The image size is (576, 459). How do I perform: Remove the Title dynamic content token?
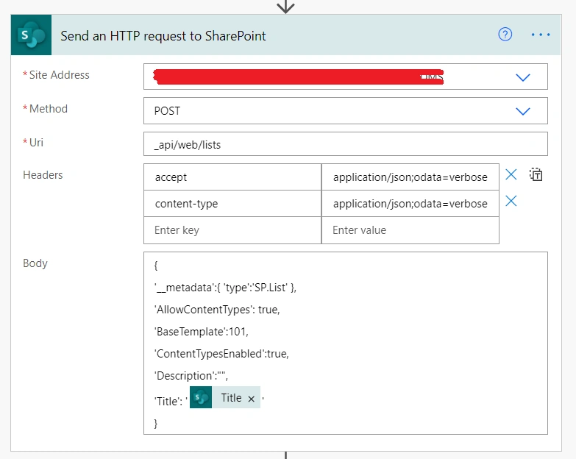point(252,399)
